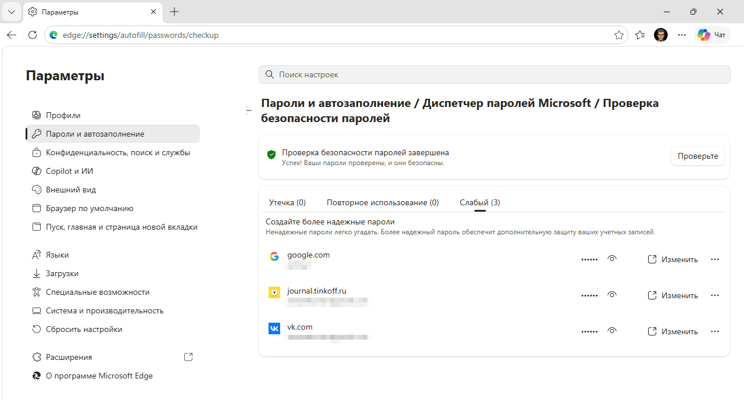Open browser menu with three dots
The width and height of the screenshot is (744, 400).
(682, 35)
